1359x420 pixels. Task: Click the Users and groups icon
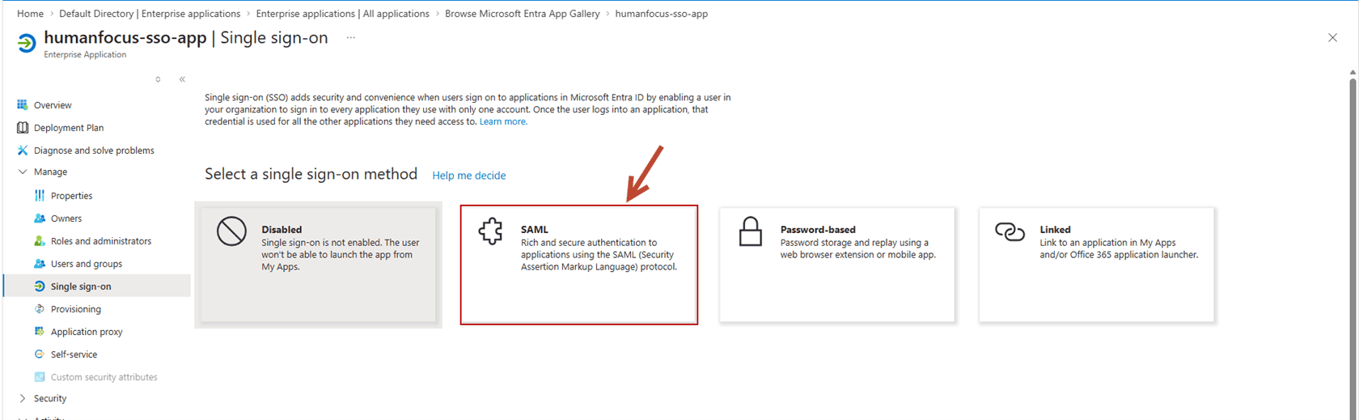[40, 263]
